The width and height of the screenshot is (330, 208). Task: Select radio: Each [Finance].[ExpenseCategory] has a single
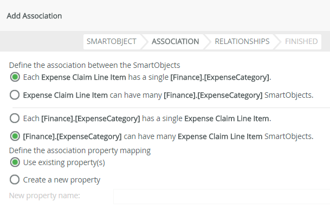[15, 118]
